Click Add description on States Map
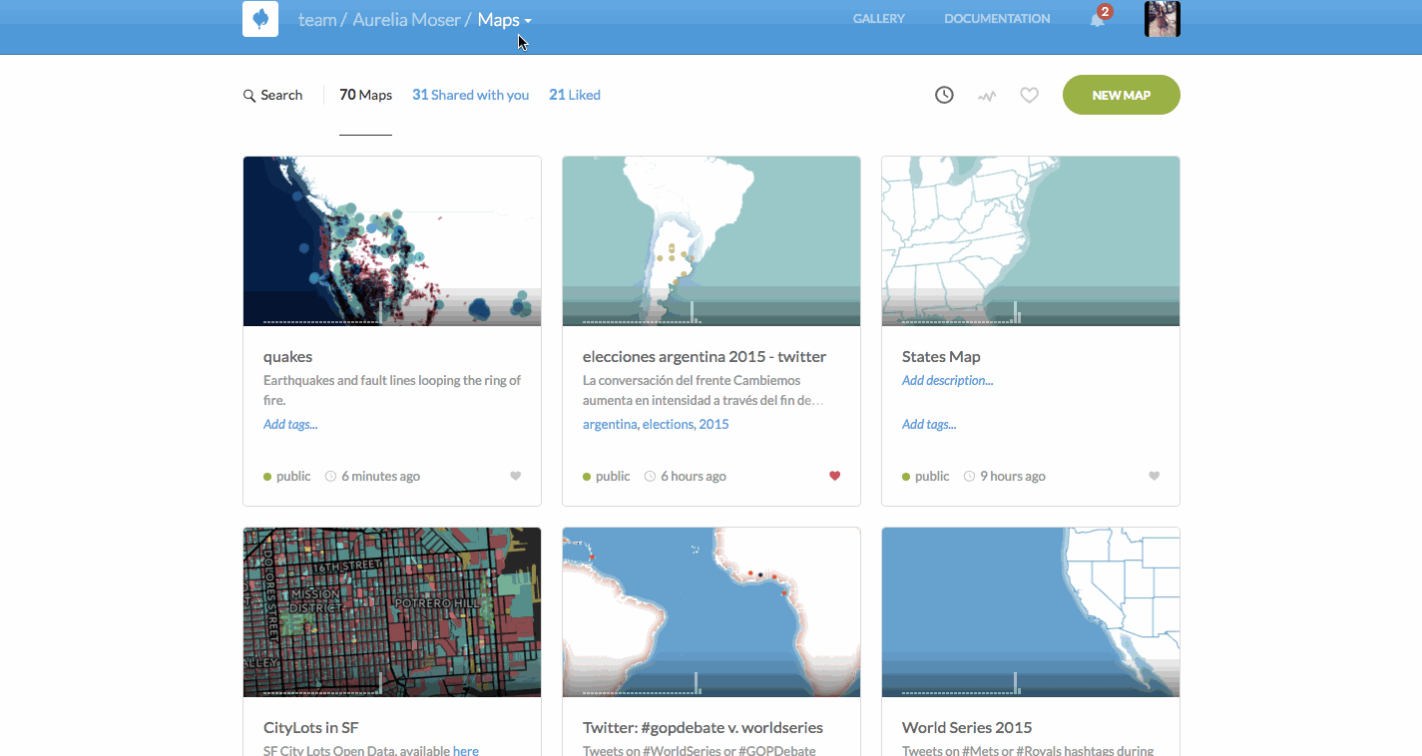 (947, 380)
